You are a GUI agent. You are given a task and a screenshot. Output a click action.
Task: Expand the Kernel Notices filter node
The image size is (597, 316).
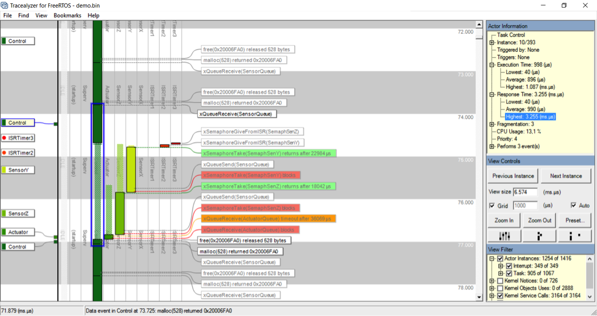pyautogui.click(x=492, y=281)
